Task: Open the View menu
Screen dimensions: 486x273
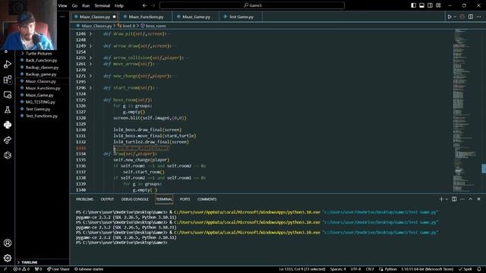Action: click(62, 5)
